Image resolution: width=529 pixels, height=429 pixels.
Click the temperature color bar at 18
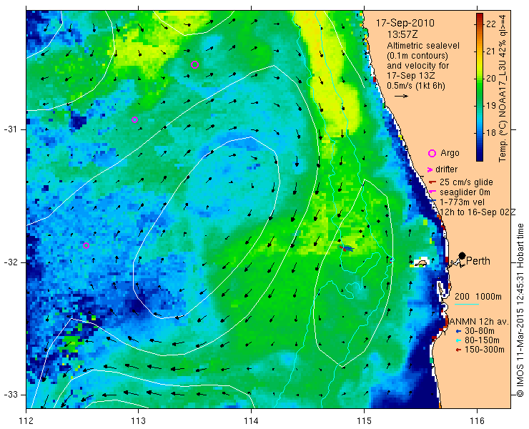pos(480,133)
